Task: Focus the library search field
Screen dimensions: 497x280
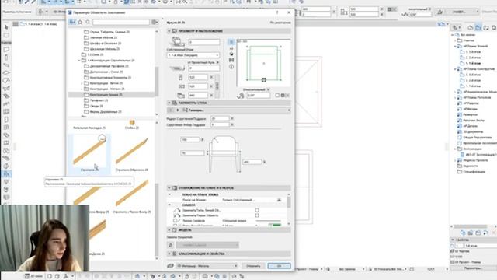Action: click(x=121, y=23)
